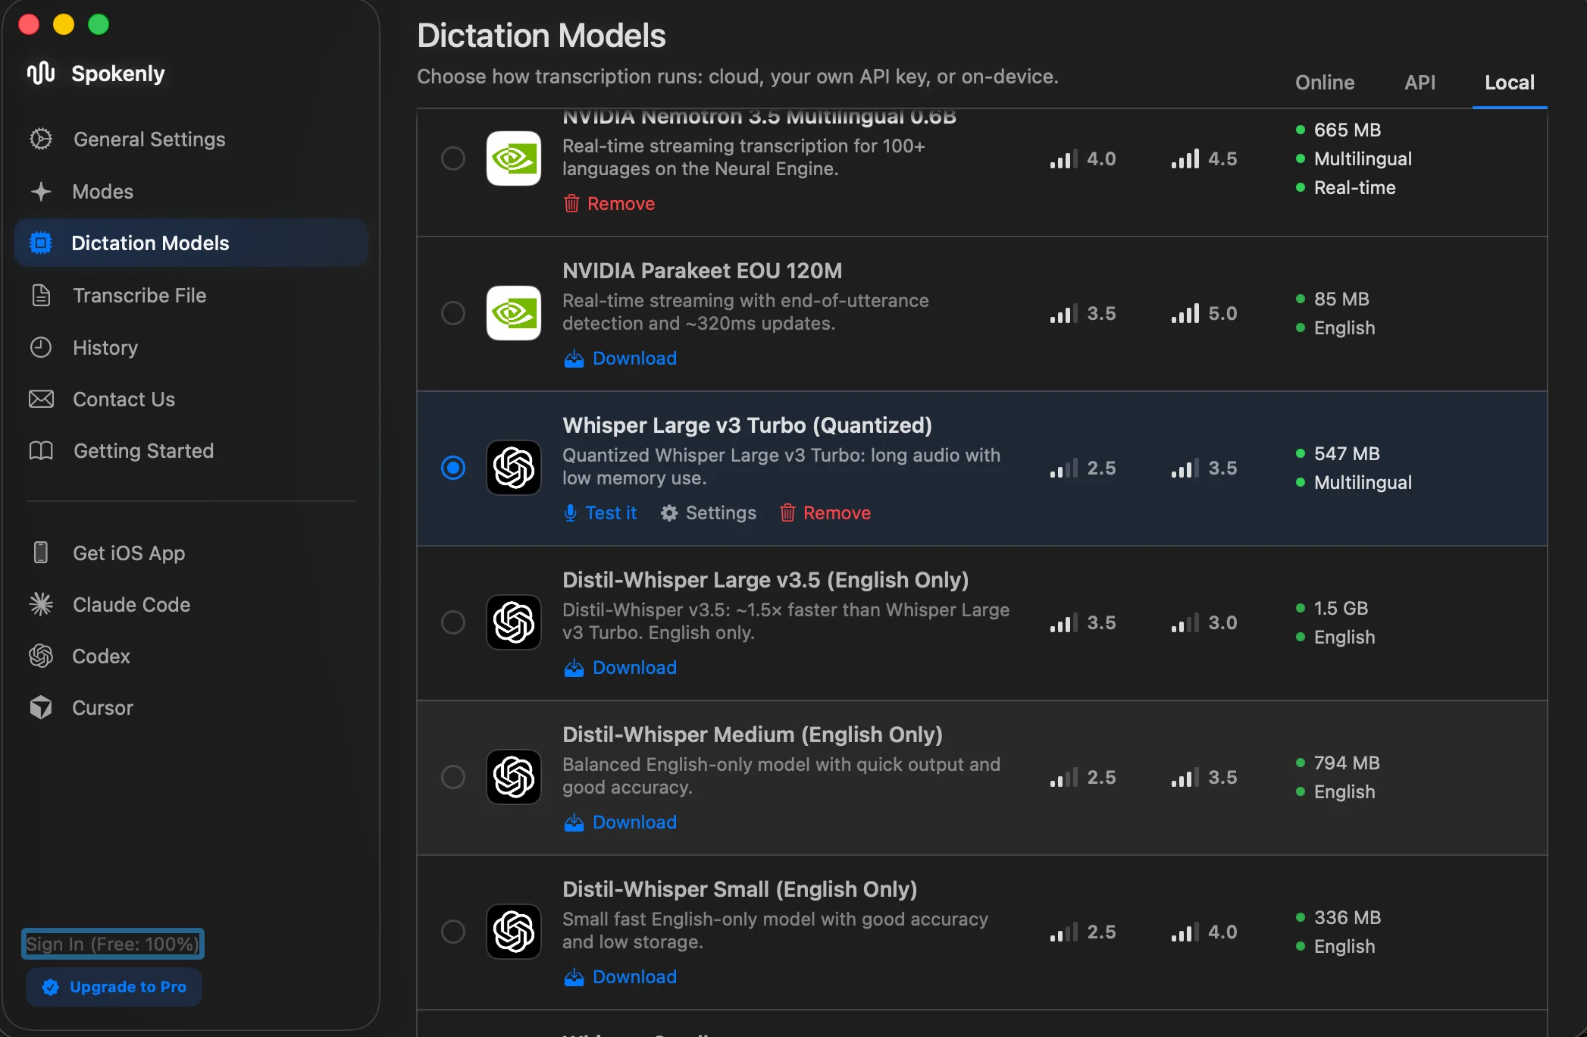Viewport: 1587px width, 1037px height.
Task: Click the gear icon for Whisper Turbo settings
Action: pos(669,513)
